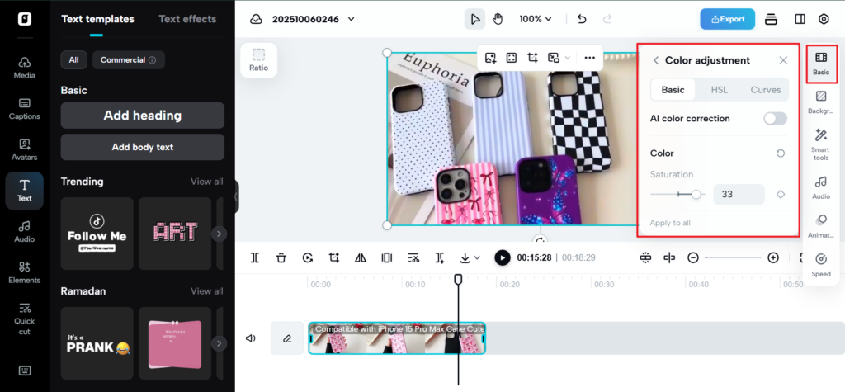Open Smart tools in right panel
The height and width of the screenshot is (392, 845).
[821, 144]
